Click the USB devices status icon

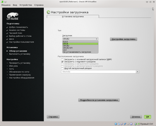click(x=122, y=124)
